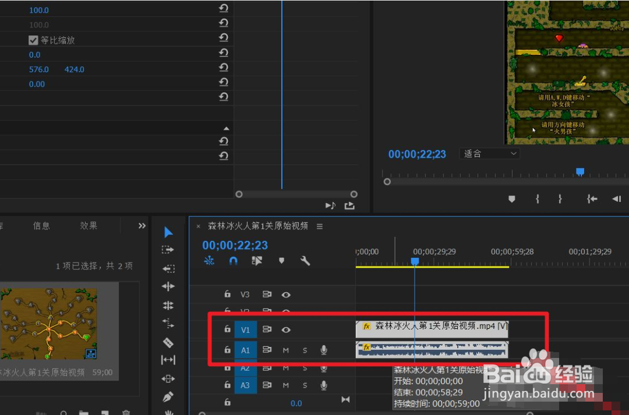The width and height of the screenshot is (629, 415).
Task: Toggle A3 track targeting
Action: pyautogui.click(x=246, y=385)
